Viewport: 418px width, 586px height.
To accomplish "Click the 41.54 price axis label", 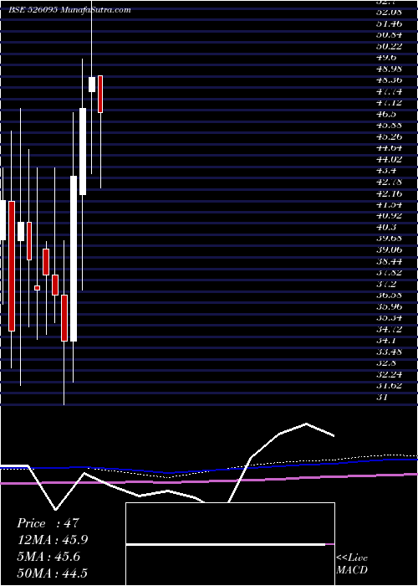I will click(x=389, y=204).
